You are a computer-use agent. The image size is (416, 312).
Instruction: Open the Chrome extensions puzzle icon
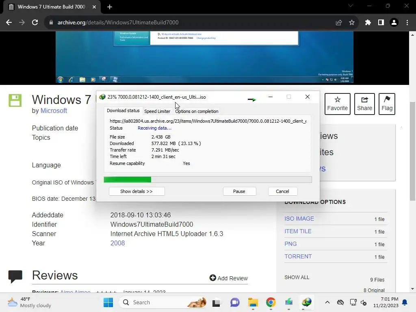click(x=368, y=23)
